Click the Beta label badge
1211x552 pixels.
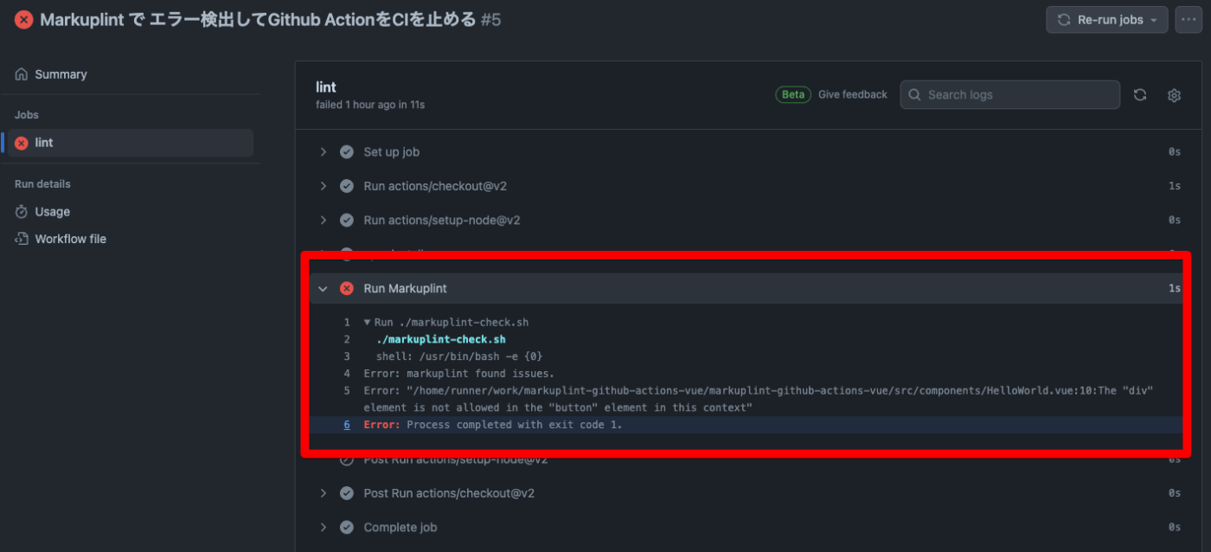coord(793,95)
